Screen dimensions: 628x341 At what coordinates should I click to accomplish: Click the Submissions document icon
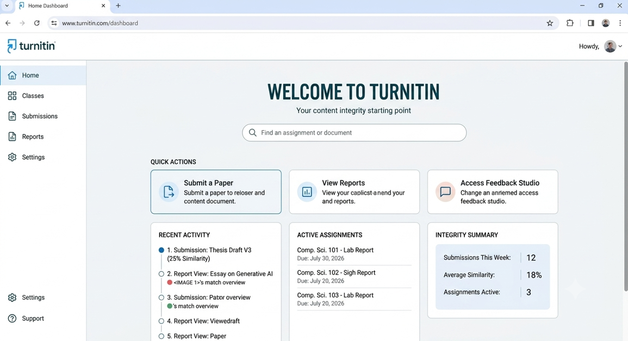12,116
